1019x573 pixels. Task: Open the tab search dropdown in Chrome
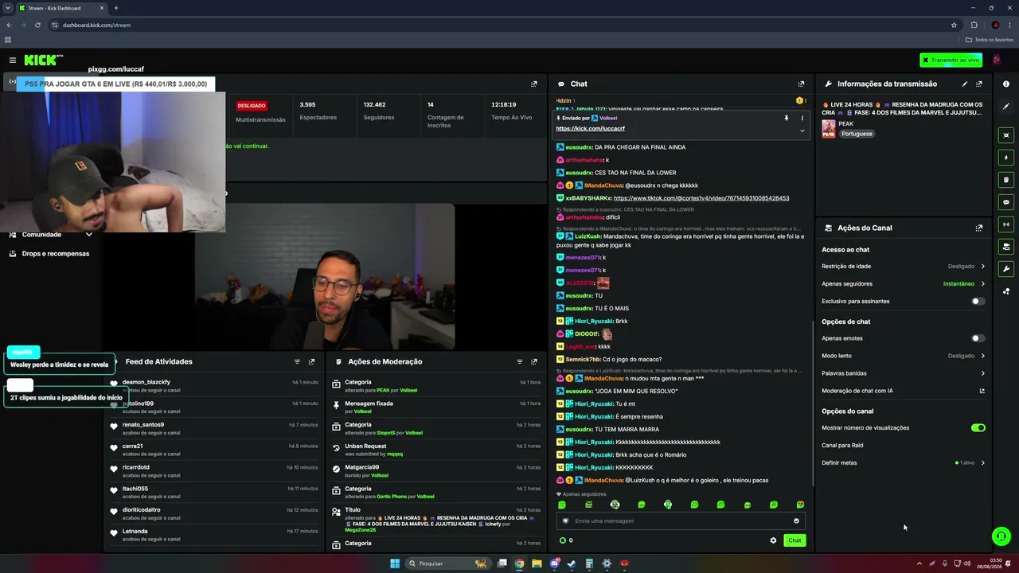click(8, 8)
